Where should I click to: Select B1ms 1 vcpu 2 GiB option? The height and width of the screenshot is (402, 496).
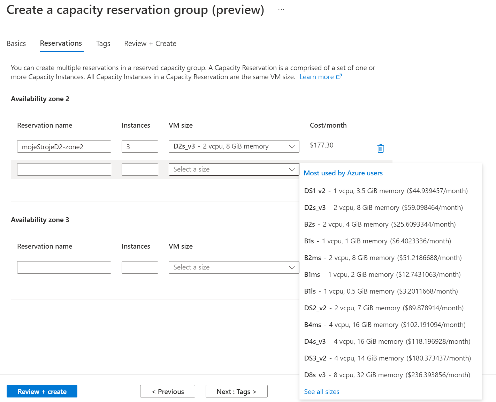[x=382, y=275]
